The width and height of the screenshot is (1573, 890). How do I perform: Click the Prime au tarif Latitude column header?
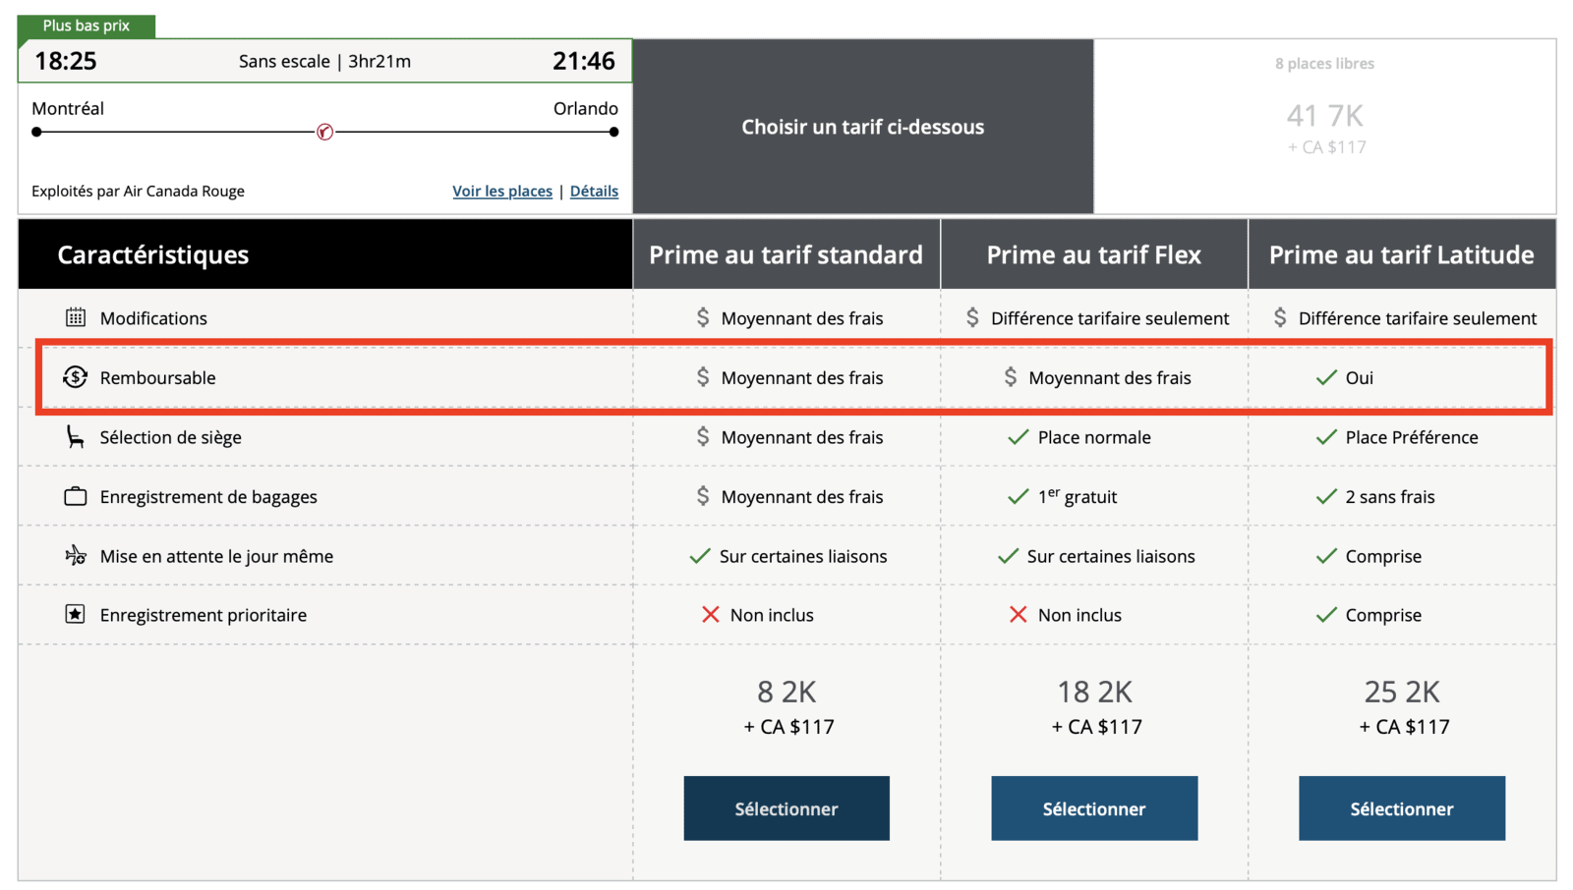click(x=1401, y=254)
